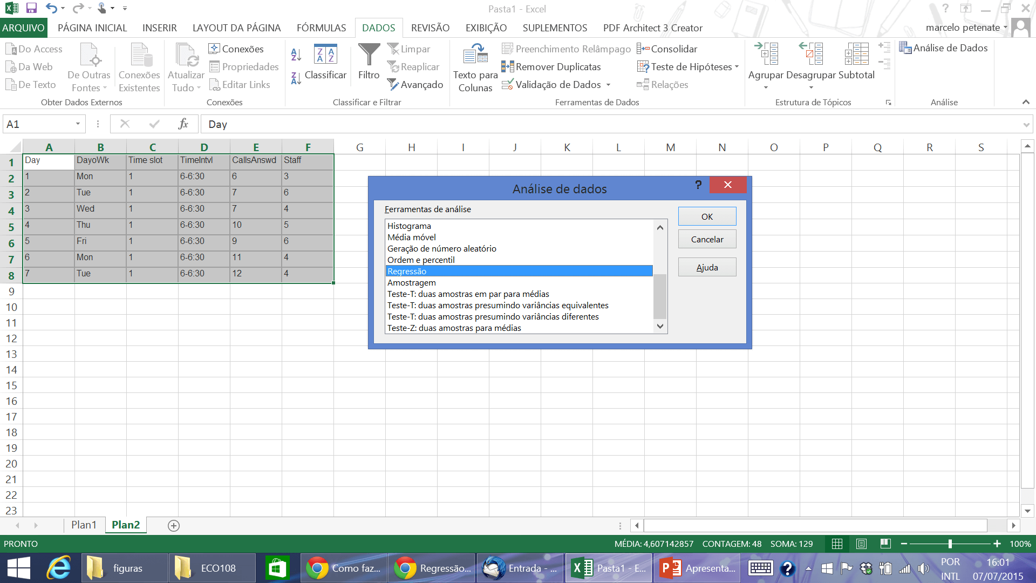Open the figuras folder in taskbar

click(x=124, y=568)
